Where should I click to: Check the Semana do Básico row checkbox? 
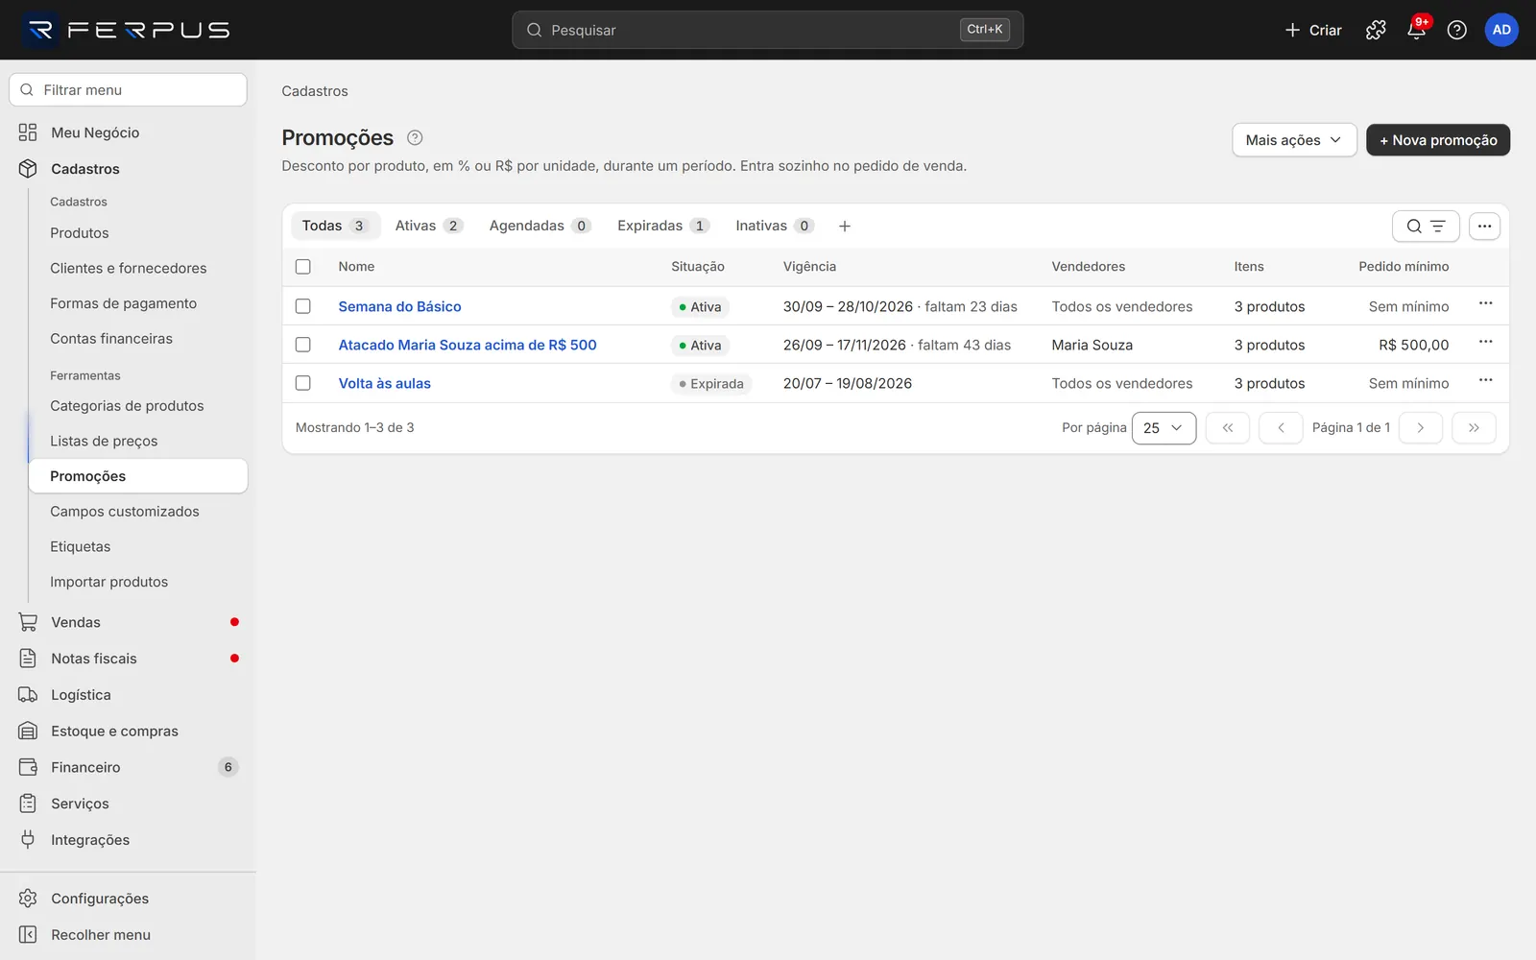pyautogui.click(x=303, y=306)
